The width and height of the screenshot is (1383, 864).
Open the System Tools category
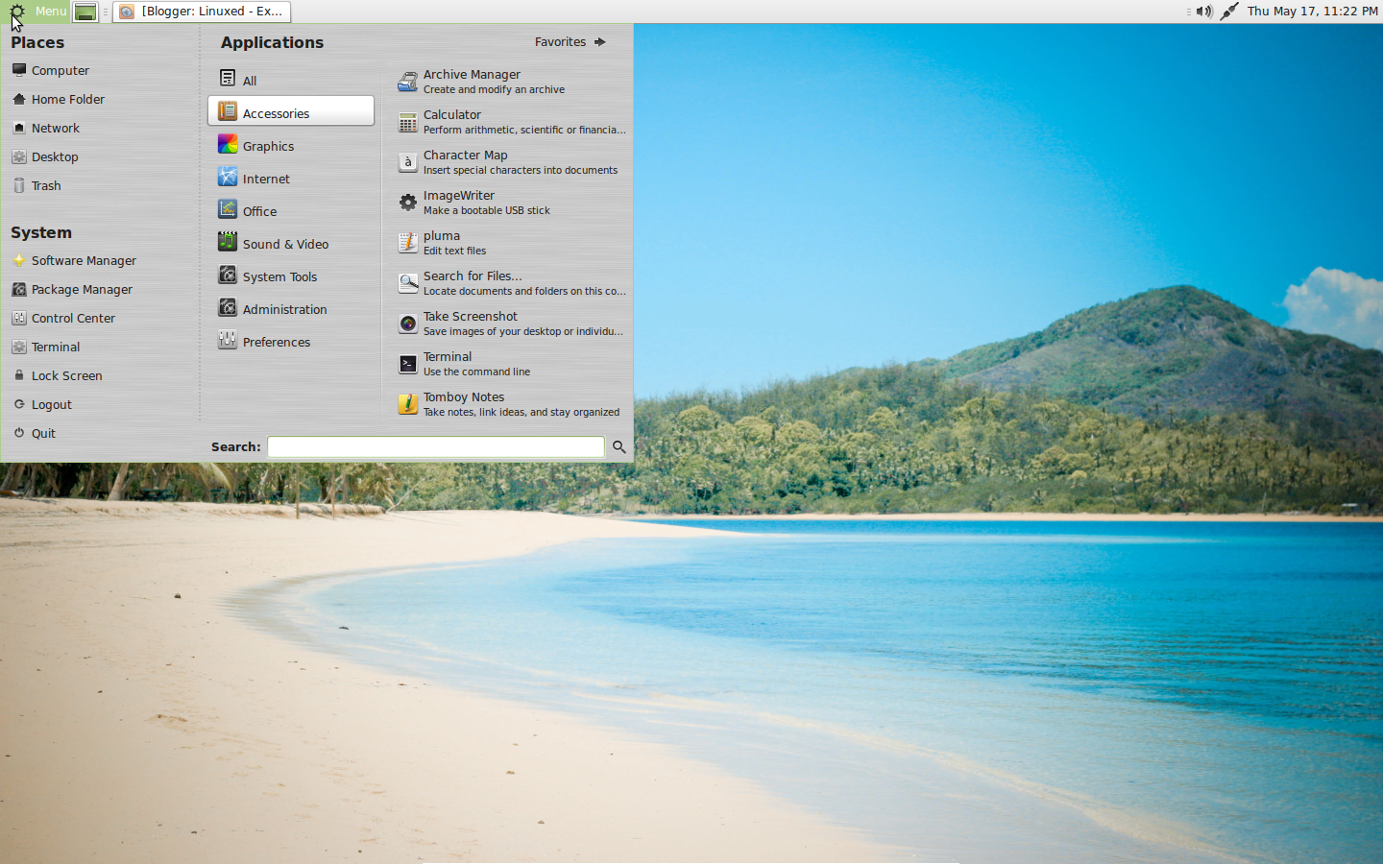[x=279, y=276]
